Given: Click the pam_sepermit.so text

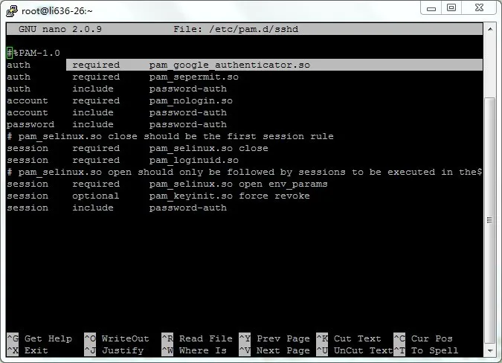Looking at the screenshot, I should (193, 77).
